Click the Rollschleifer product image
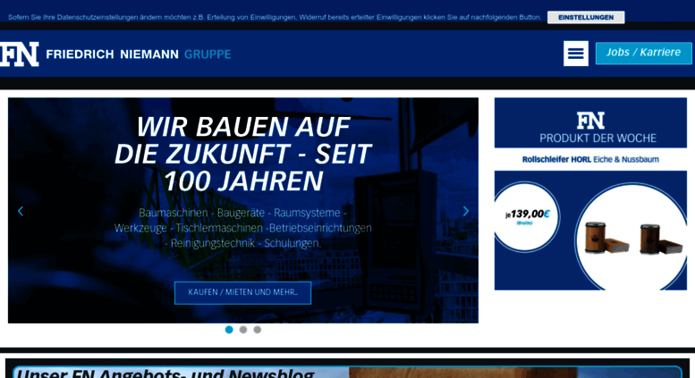Viewport: 695px width, 378px height. [631, 238]
